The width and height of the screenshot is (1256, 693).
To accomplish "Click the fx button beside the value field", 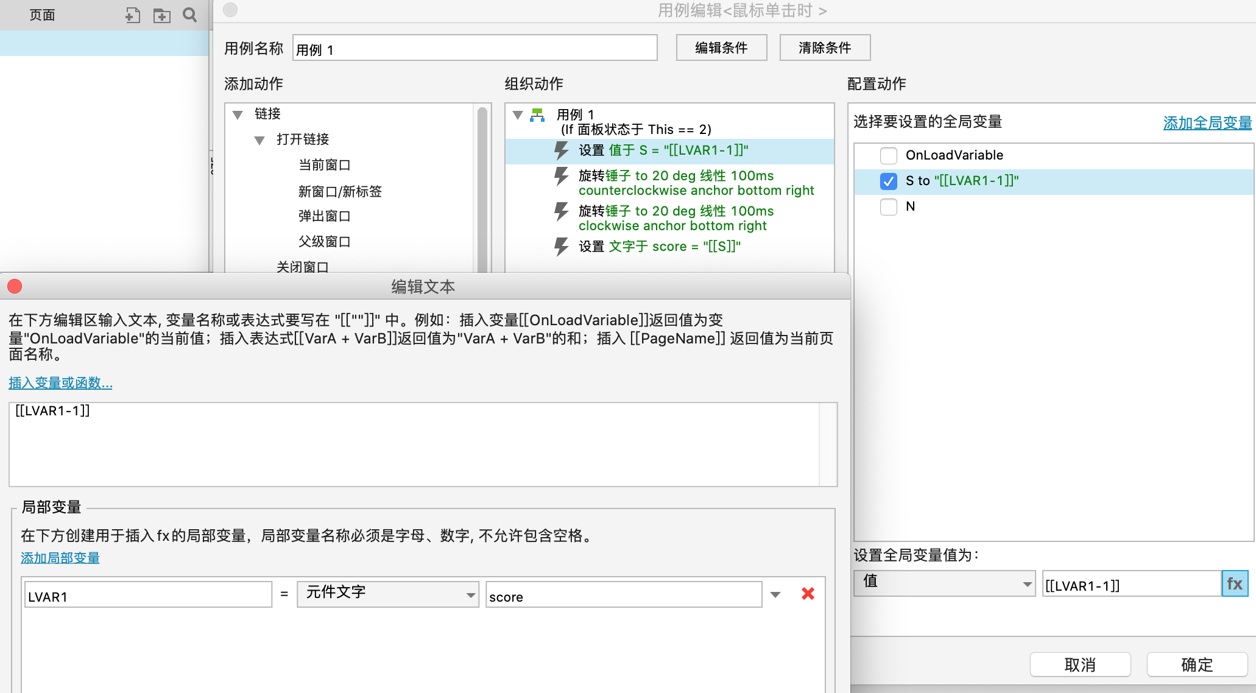I will click(x=1235, y=584).
